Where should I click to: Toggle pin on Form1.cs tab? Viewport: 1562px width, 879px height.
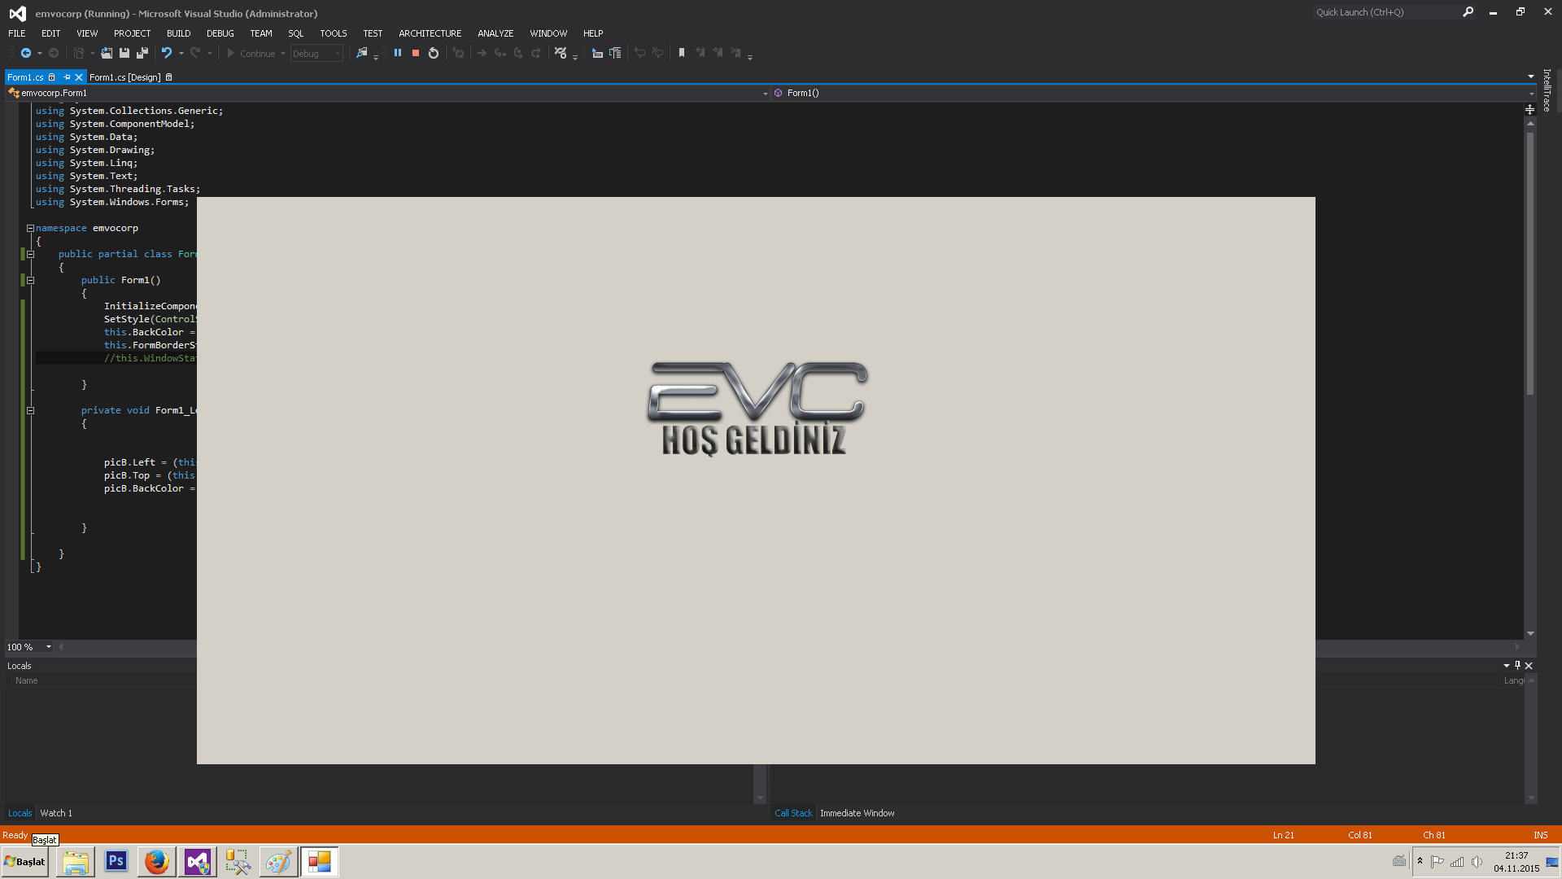67,77
